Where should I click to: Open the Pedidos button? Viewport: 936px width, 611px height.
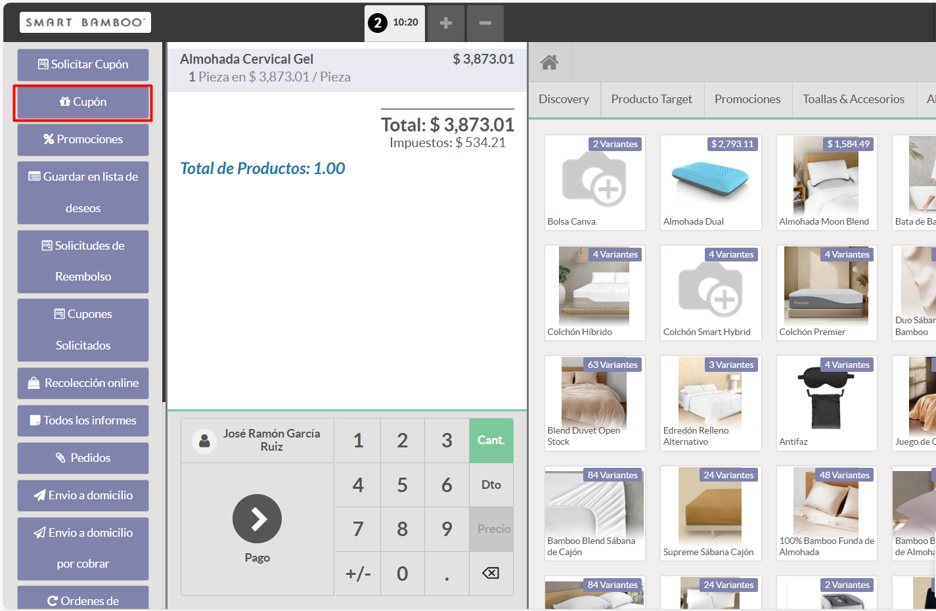click(x=83, y=458)
